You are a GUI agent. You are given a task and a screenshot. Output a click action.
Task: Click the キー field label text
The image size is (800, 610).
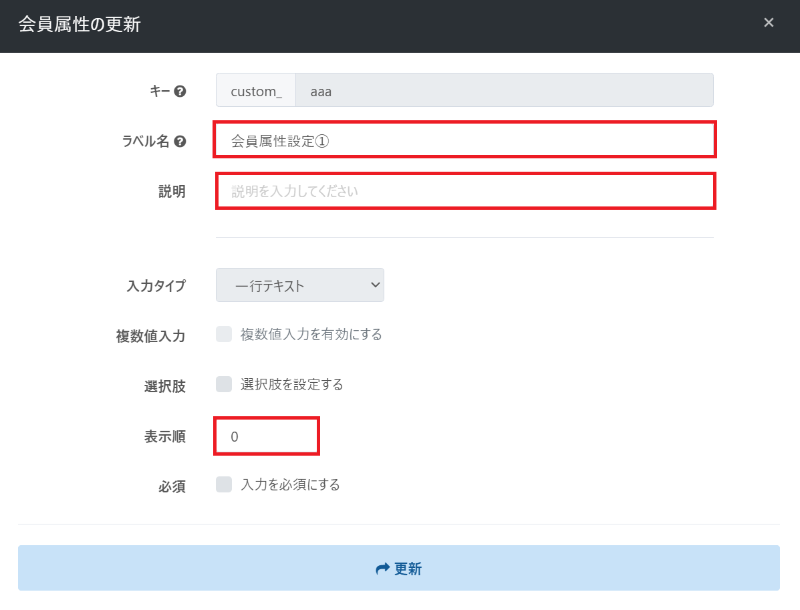coord(160,92)
